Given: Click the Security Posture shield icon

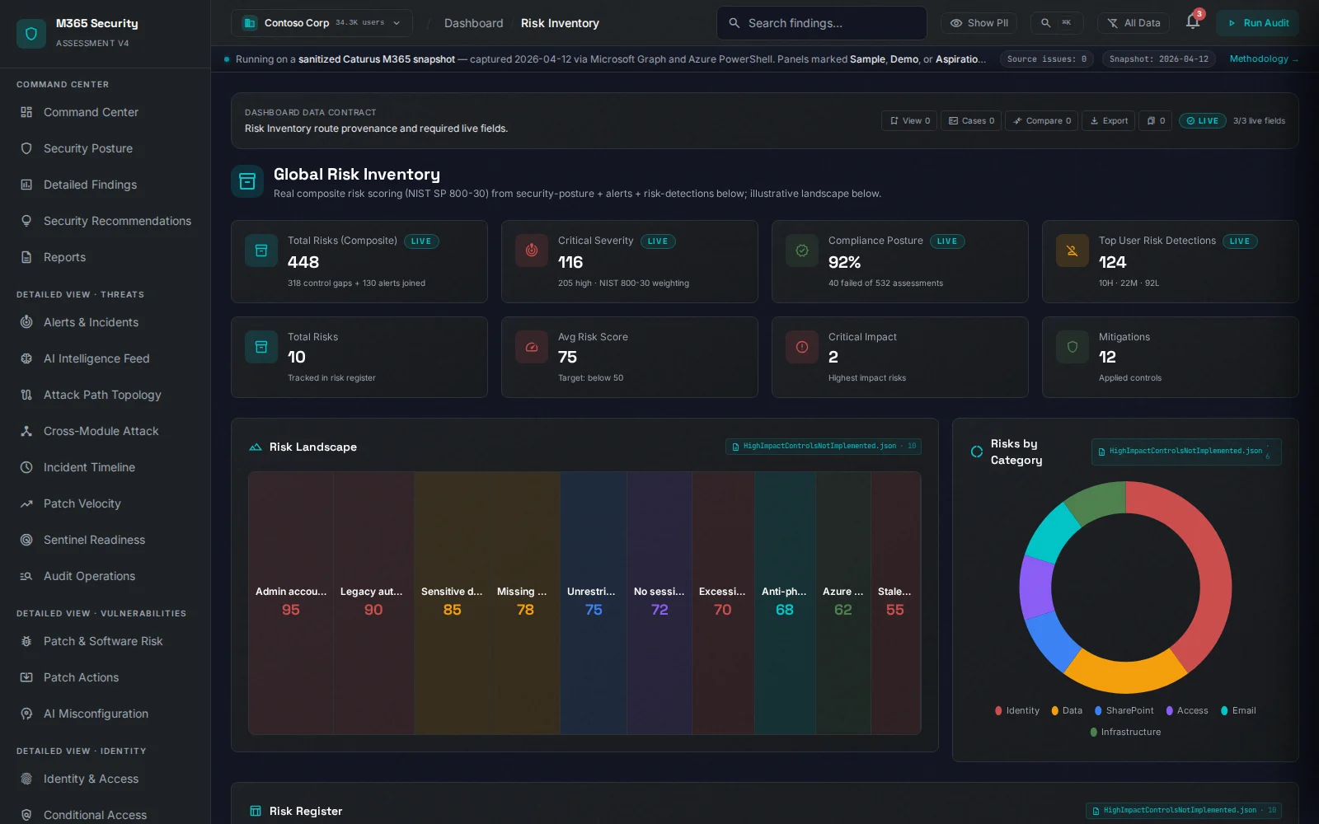Looking at the screenshot, I should (x=26, y=148).
